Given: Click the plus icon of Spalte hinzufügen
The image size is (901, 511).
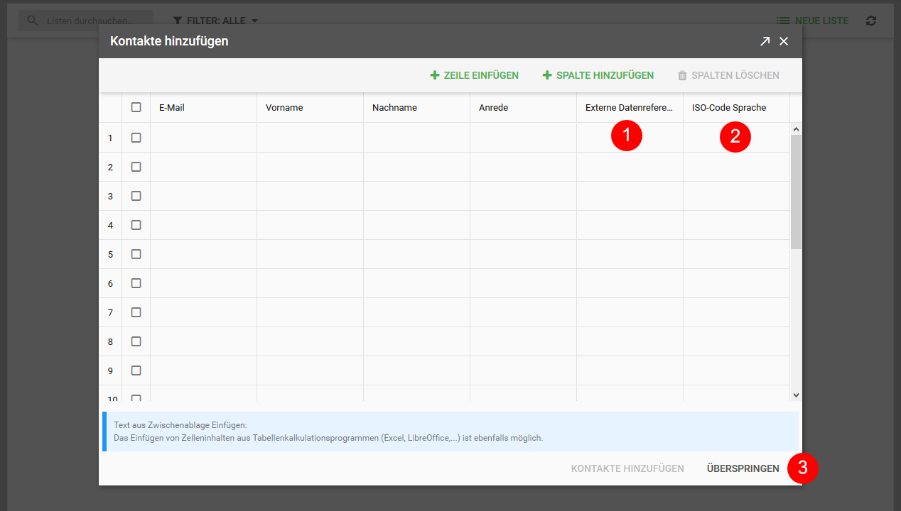Looking at the screenshot, I should (x=547, y=75).
